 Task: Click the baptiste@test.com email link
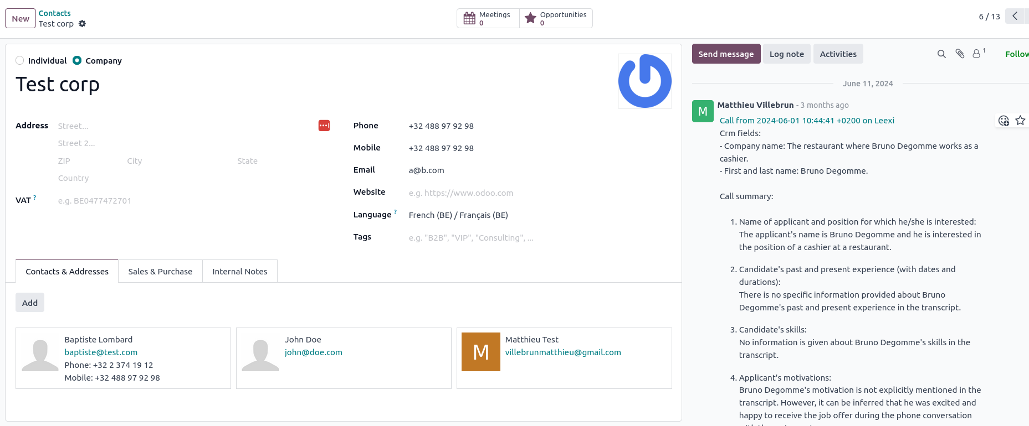coord(101,352)
